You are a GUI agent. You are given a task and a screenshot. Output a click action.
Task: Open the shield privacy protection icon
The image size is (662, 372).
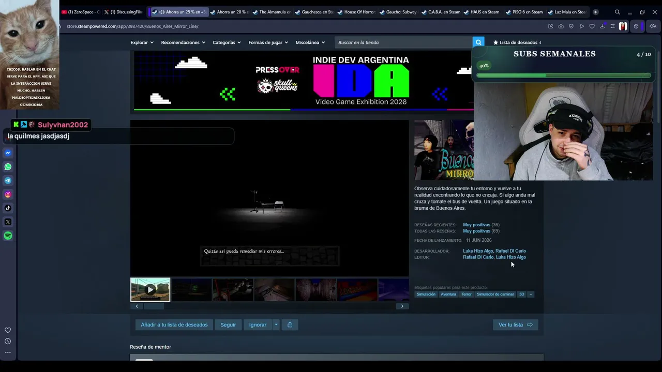click(571, 26)
